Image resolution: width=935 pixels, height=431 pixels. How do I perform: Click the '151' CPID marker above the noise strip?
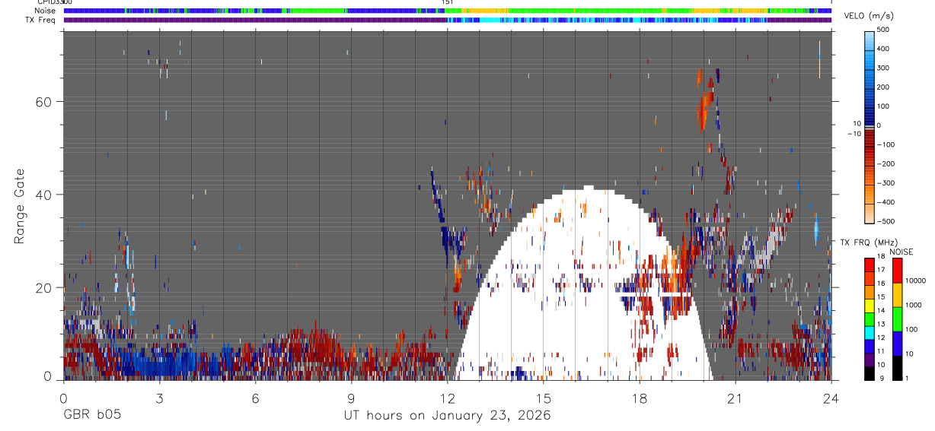point(448,3)
